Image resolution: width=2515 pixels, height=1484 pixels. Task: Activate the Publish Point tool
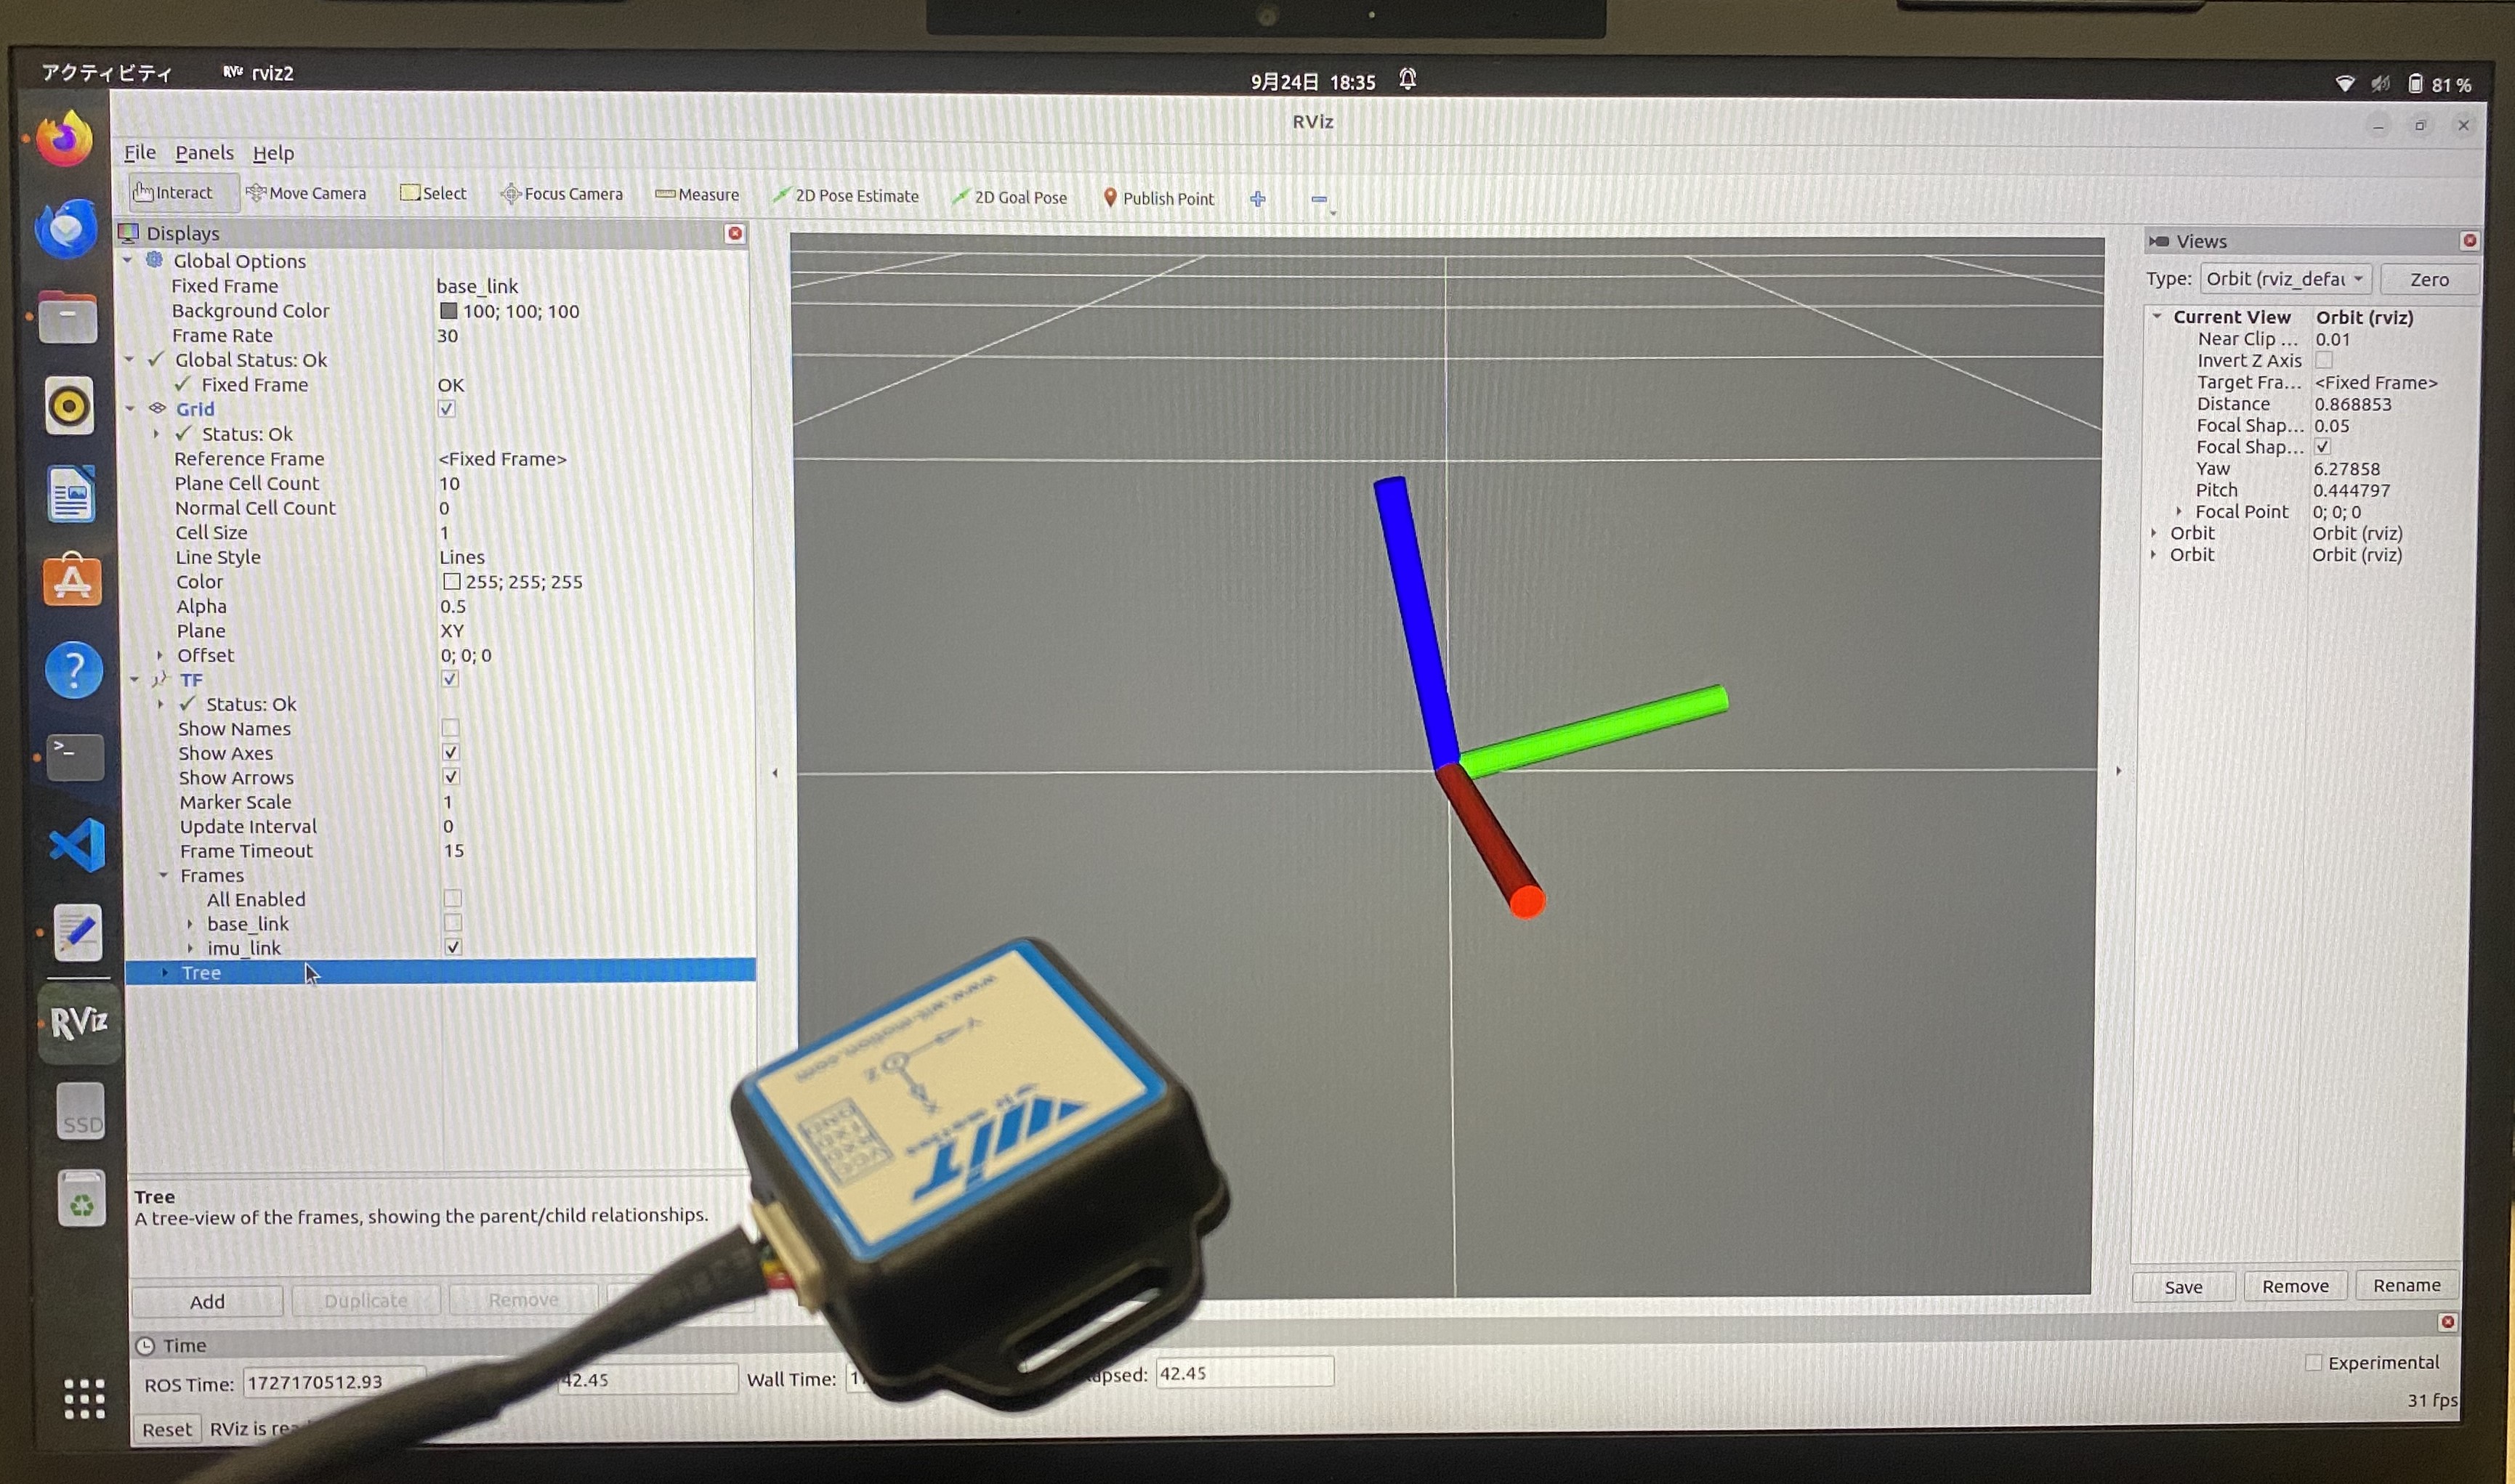click(1158, 198)
